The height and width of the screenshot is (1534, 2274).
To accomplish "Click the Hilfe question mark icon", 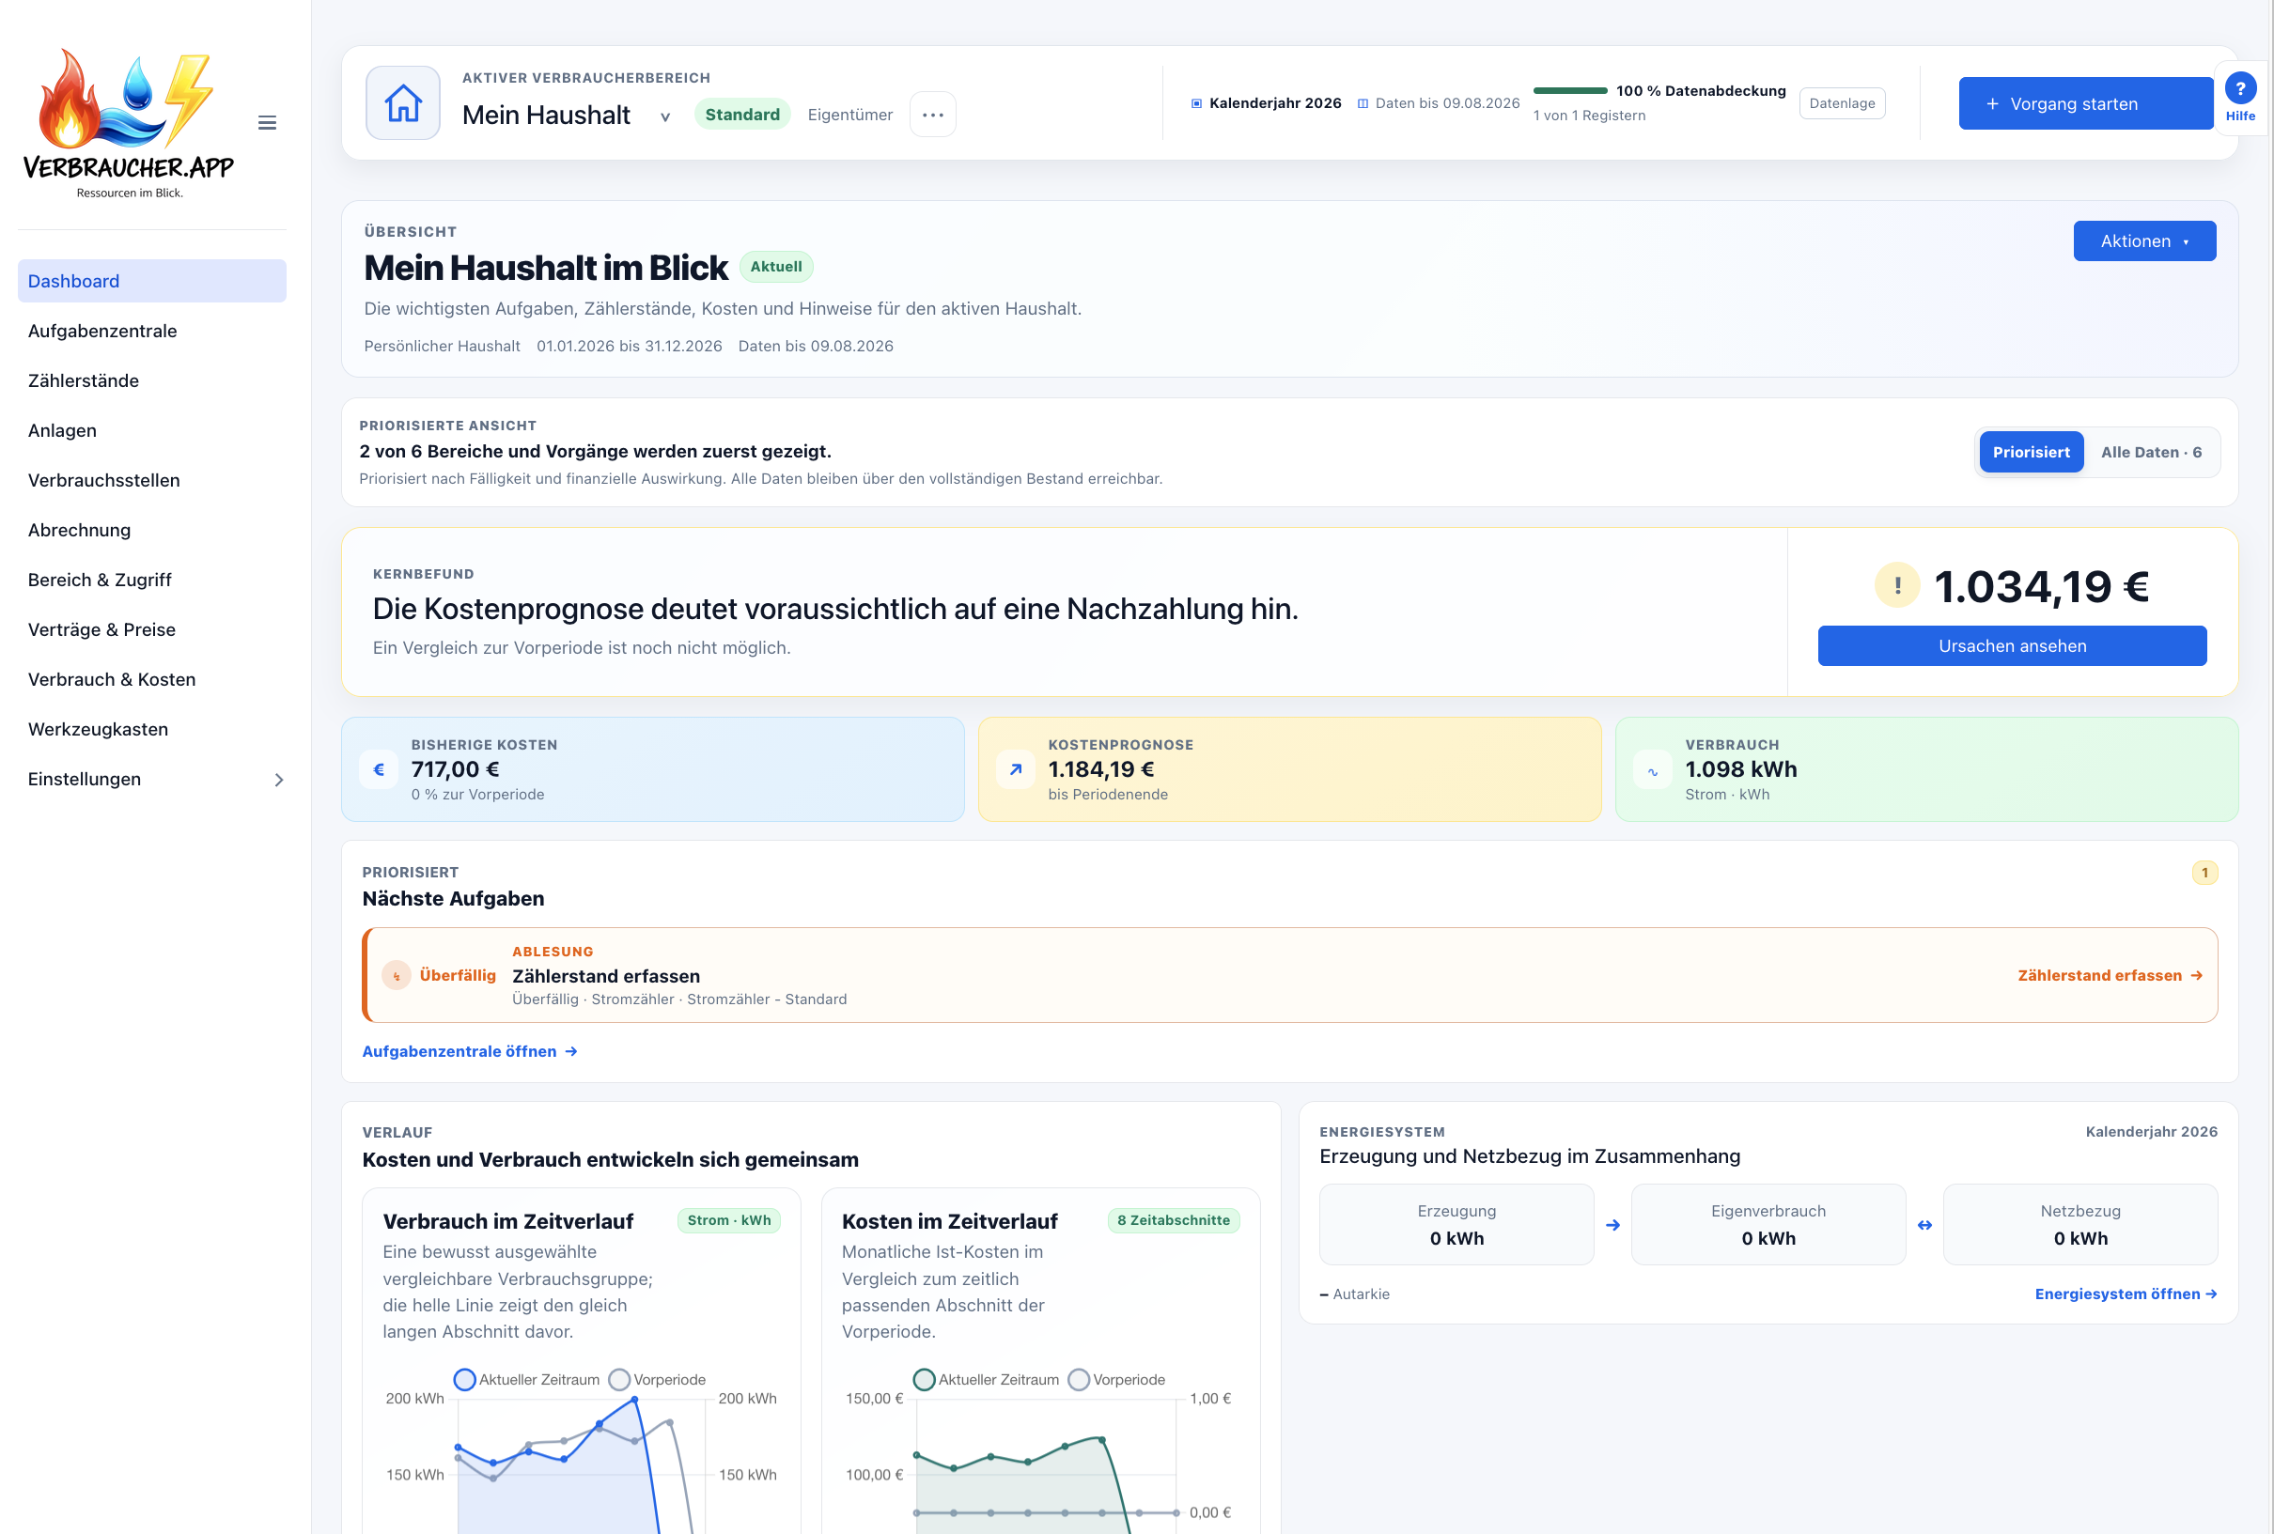I will click(x=2241, y=89).
